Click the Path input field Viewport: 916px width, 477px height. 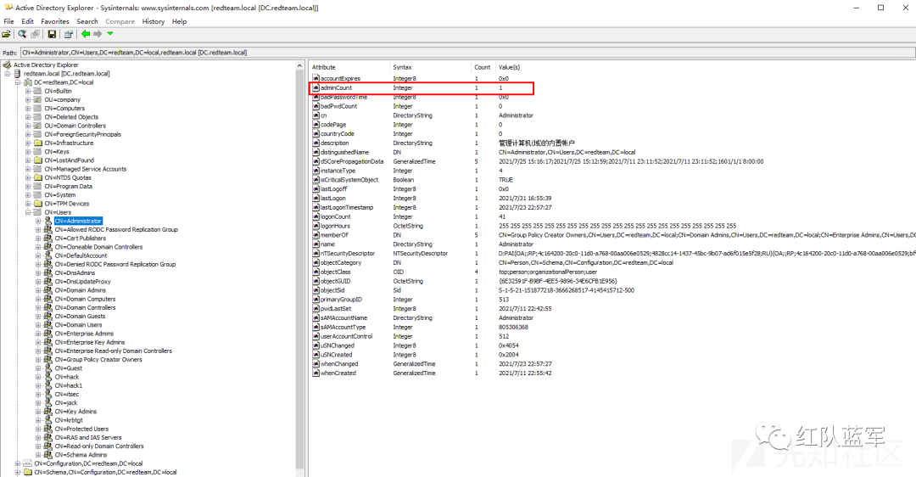(467, 52)
